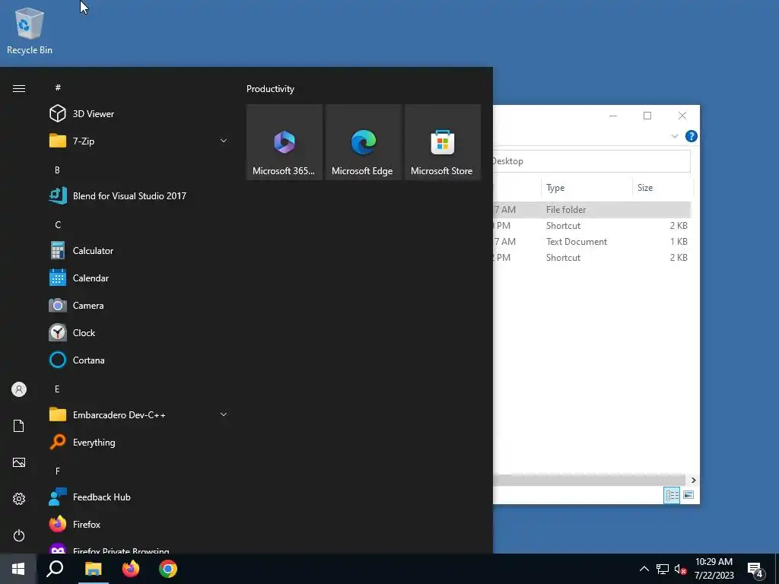Open Feedback Hub
The width and height of the screenshot is (779, 584).
click(139, 497)
